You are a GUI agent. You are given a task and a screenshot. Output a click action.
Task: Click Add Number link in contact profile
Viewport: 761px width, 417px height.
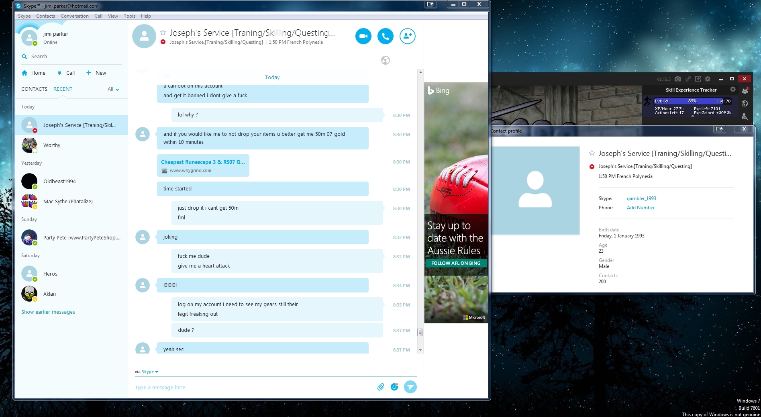click(641, 208)
